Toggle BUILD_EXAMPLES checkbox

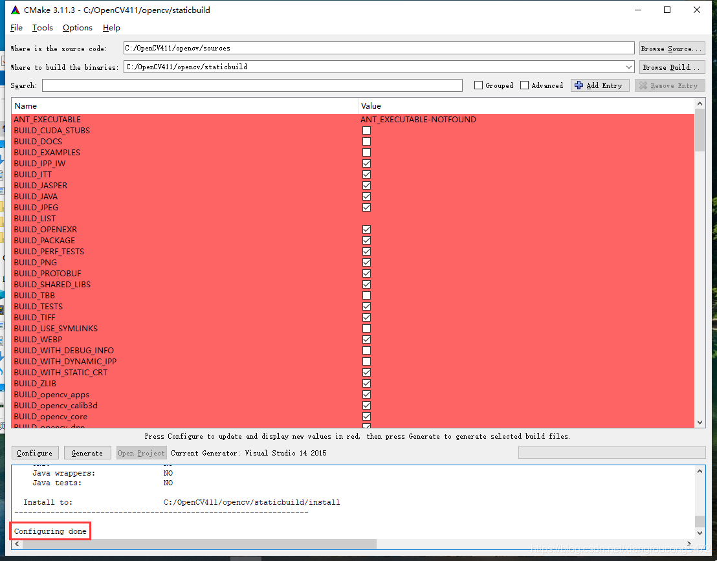[366, 152]
